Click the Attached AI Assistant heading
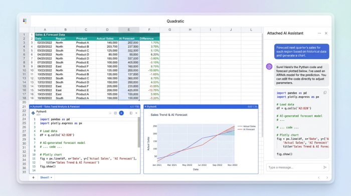 tap(285, 33)
